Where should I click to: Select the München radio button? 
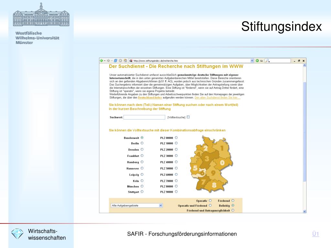142,186
